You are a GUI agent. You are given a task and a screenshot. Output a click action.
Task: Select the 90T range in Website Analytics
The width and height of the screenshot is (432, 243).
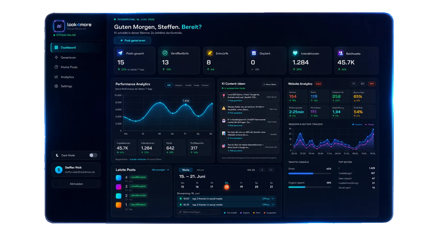pyautogui.click(x=372, y=84)
